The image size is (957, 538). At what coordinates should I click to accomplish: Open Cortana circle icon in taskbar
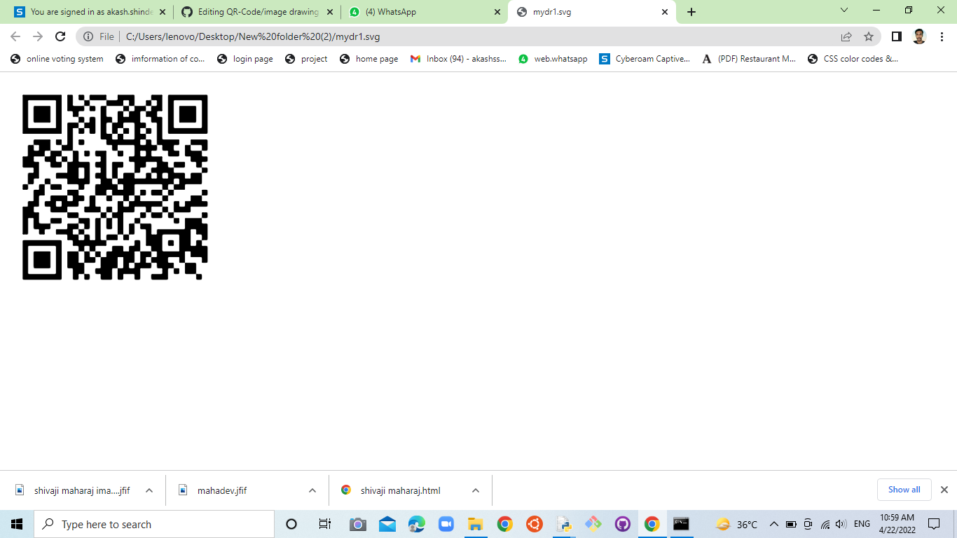291,524
